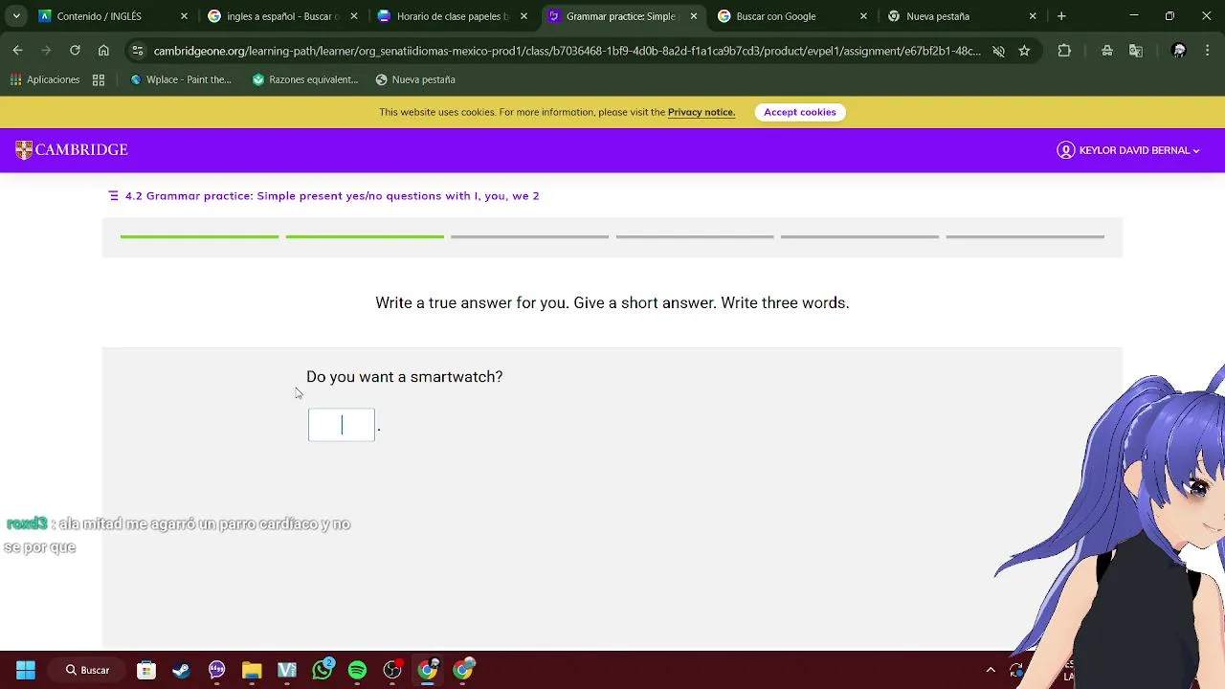Open the tab groups grid icon

click(99, 79)
